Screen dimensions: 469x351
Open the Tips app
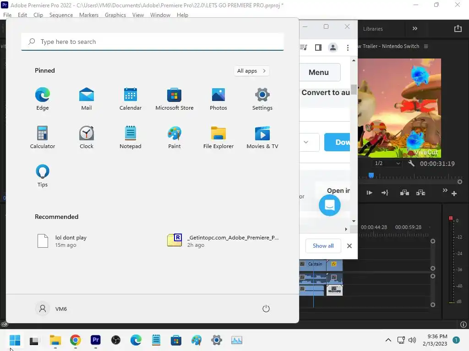tap(43, 176)
